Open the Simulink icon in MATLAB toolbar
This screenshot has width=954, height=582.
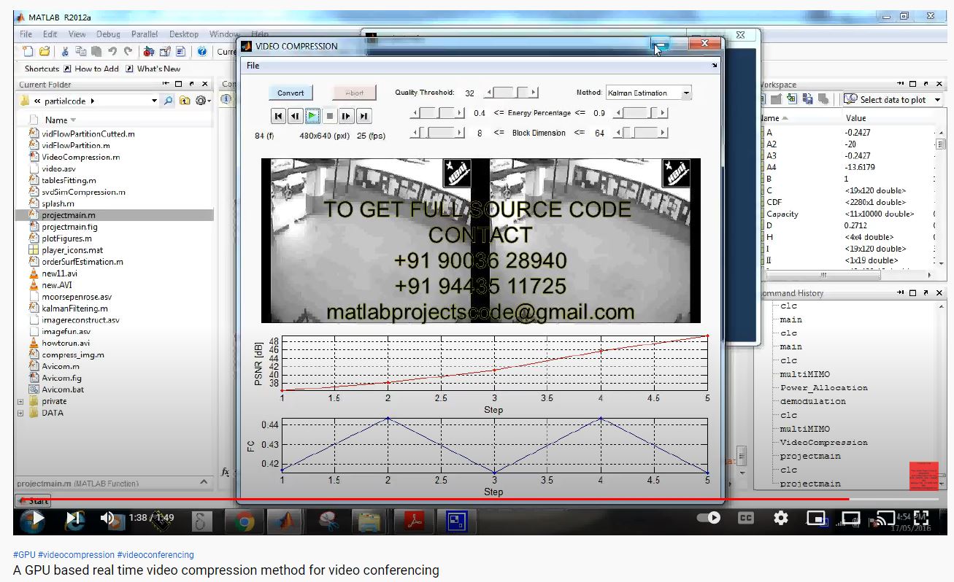[x=149, y=52]
